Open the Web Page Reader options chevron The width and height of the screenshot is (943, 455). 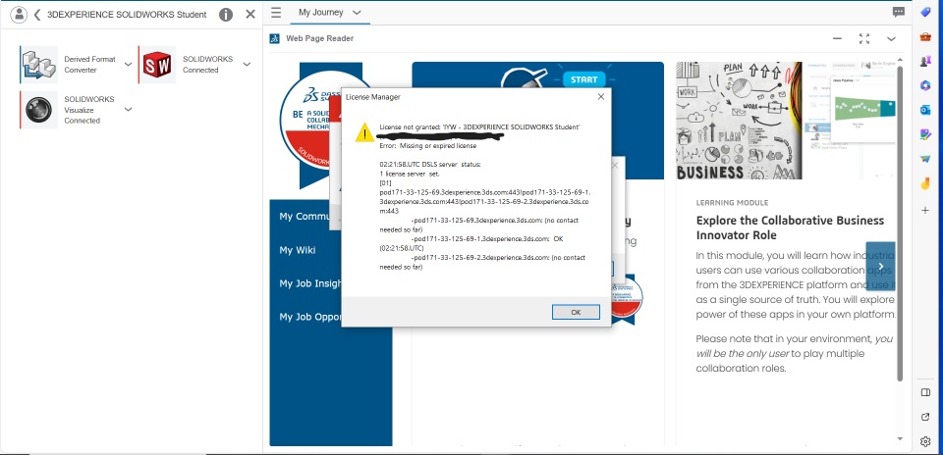tap(891, 38)
